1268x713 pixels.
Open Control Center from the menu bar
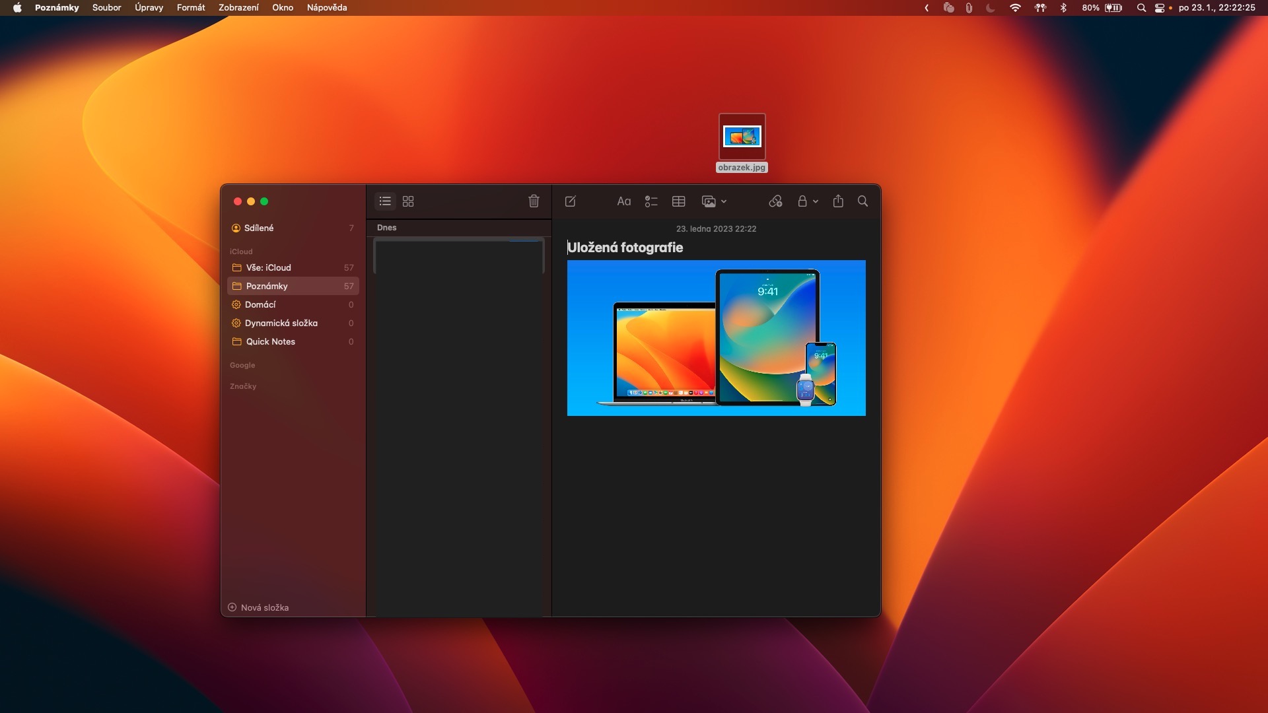point(1159,8)
